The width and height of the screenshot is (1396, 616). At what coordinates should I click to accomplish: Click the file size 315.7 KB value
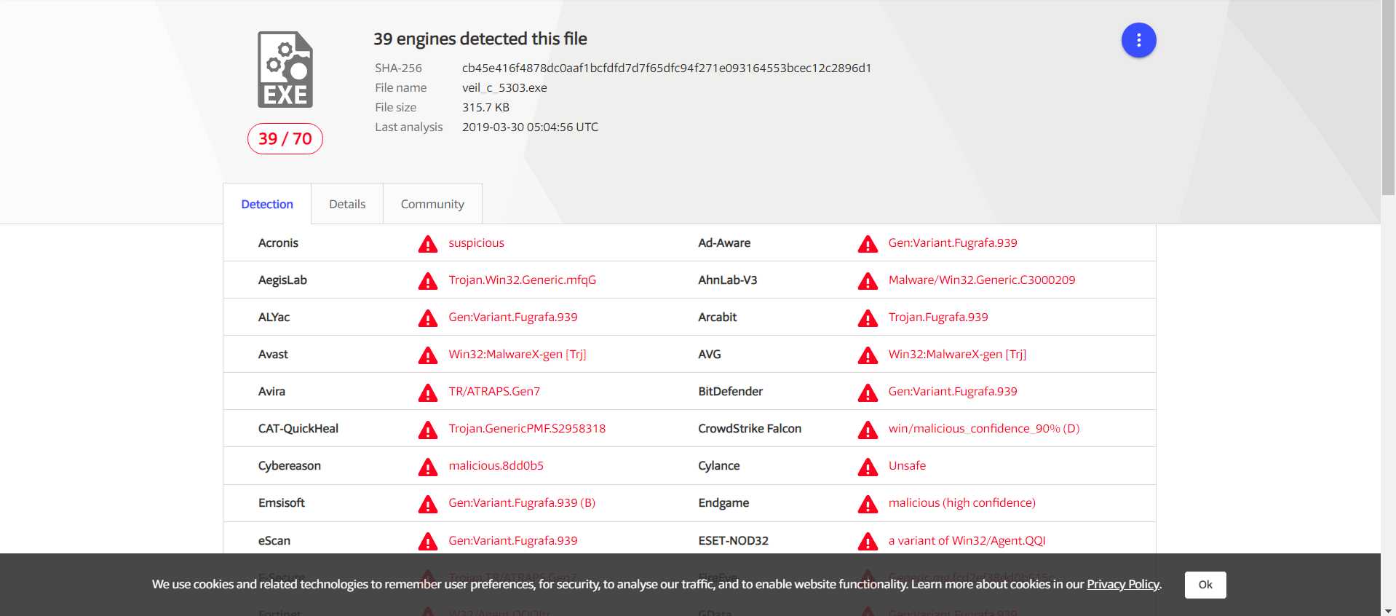click(485, 107)
